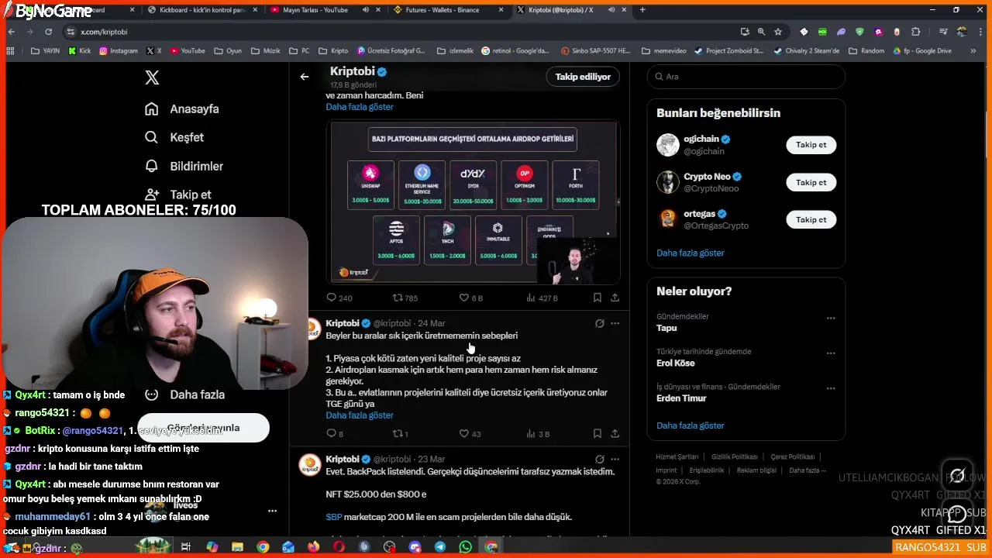Open more options on 23 Mar post
The height and width of the screenshot is (558, 992).
[x=615, y=459]
